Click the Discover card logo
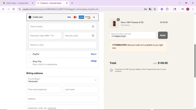Viewport: 196px width, 110px height. coord(88,17)
